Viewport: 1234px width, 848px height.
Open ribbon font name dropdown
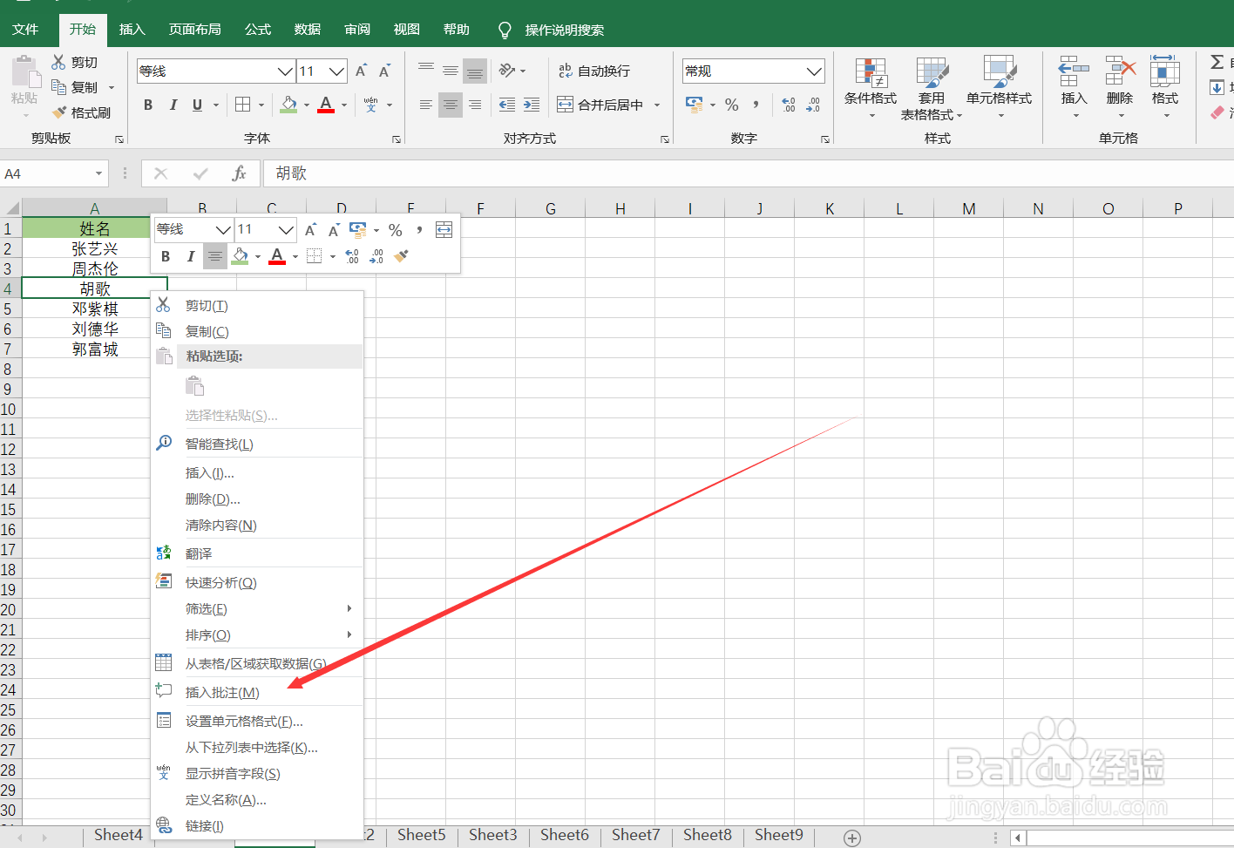[285, 71]
